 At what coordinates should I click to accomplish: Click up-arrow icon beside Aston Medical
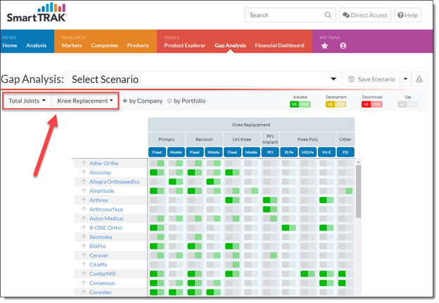tap(84, 219)
